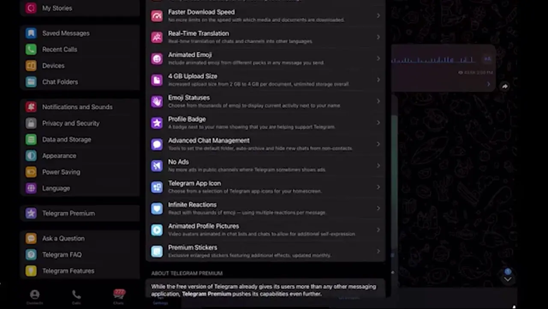Click the Animated Emoji icon
Screen dimensions: 548x309
pos(157,59)
